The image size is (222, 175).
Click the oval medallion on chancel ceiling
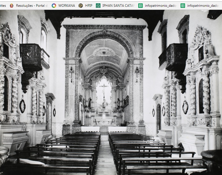pyautogui.click(x=104, y=52)
